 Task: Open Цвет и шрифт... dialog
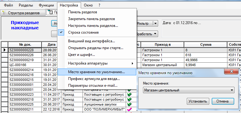[97, 55]
